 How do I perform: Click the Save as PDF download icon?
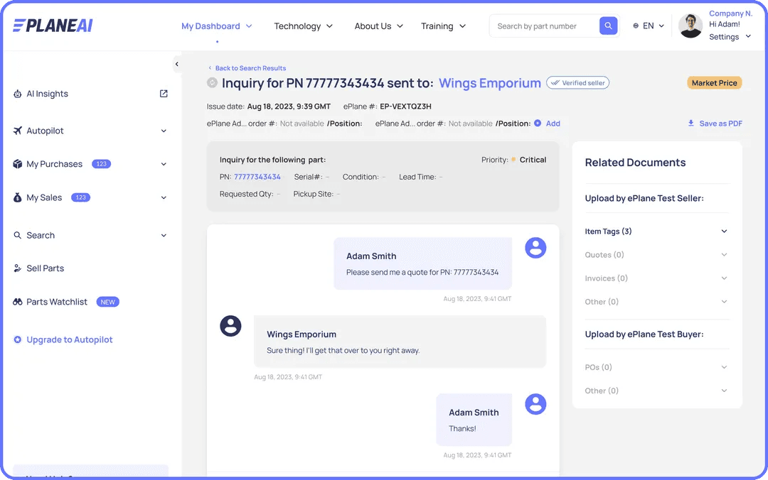pos(690,124)
